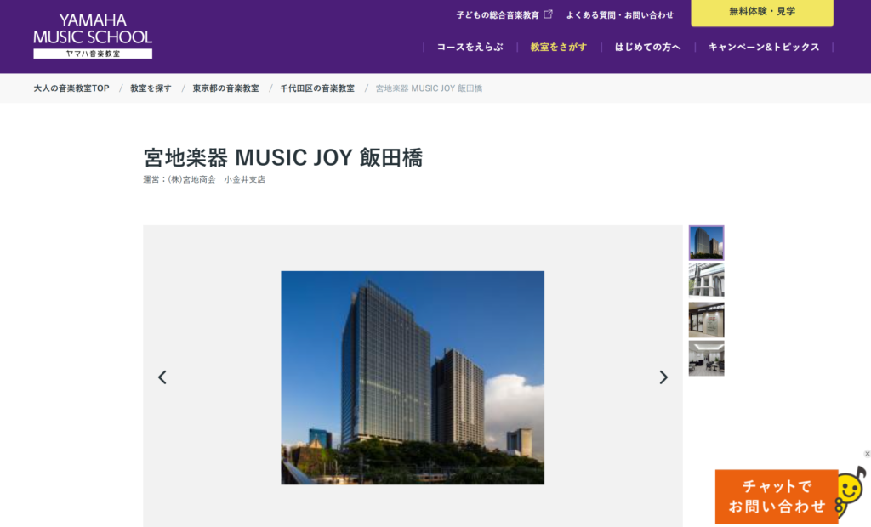
Task: Click the 無料体験・見学 button
Action: pos(762,12)
